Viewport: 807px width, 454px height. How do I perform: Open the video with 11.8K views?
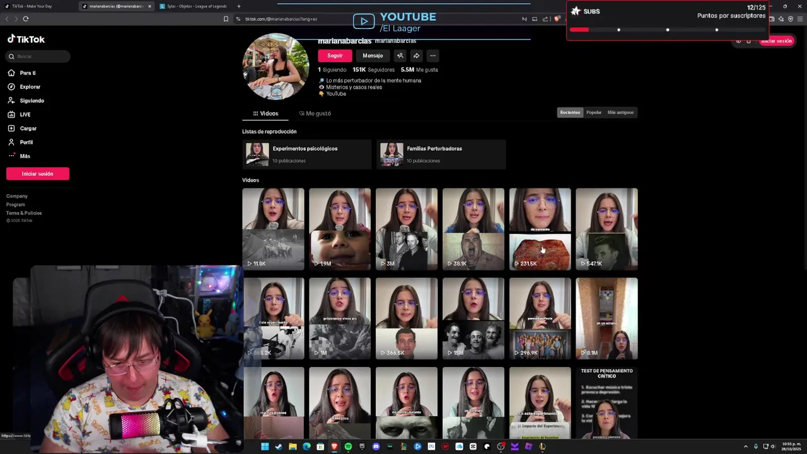[273, 229]
